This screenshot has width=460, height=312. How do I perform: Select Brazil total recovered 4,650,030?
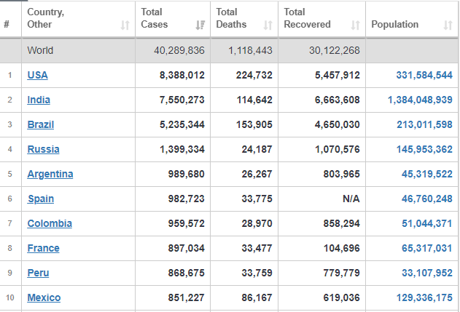coord(337,124)
